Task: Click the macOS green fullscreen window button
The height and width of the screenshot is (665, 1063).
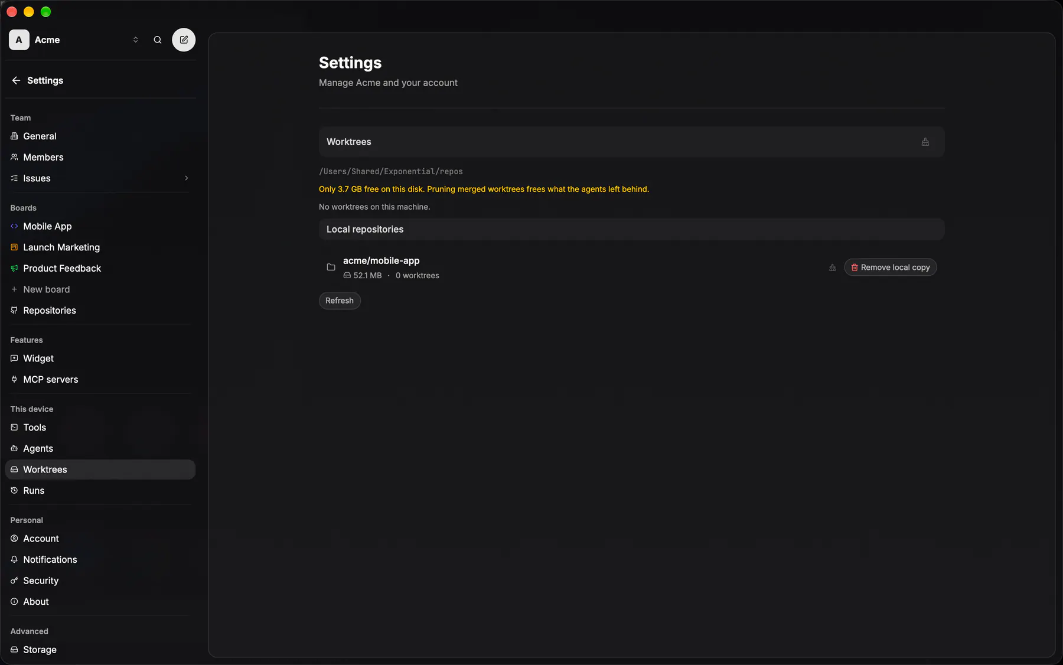Action: (46, 12)
